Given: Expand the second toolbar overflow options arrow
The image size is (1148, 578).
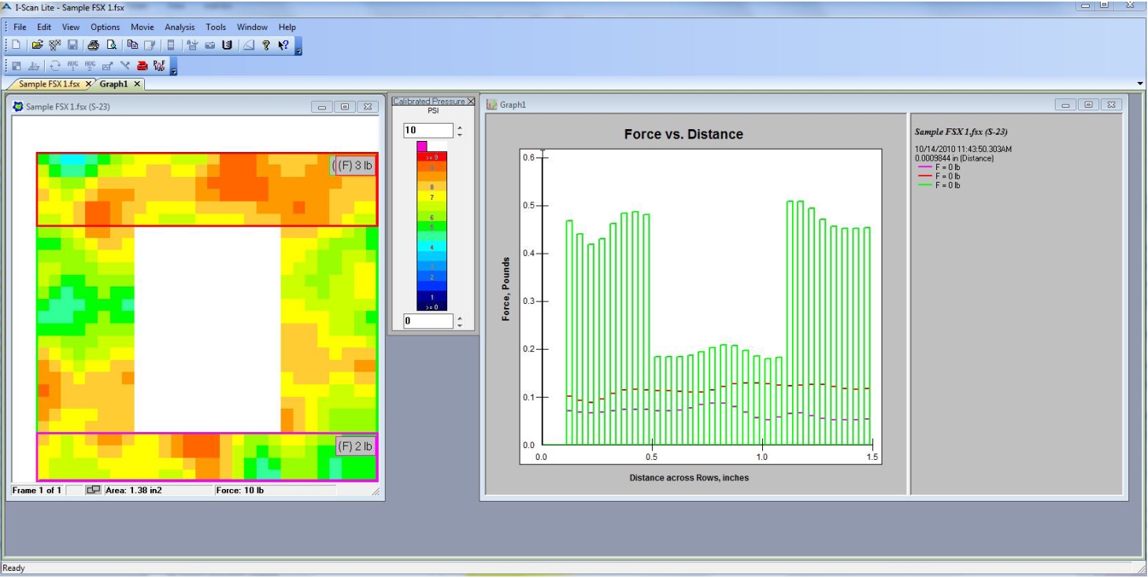Looking at the screenshot, I should tap(174, 69).
